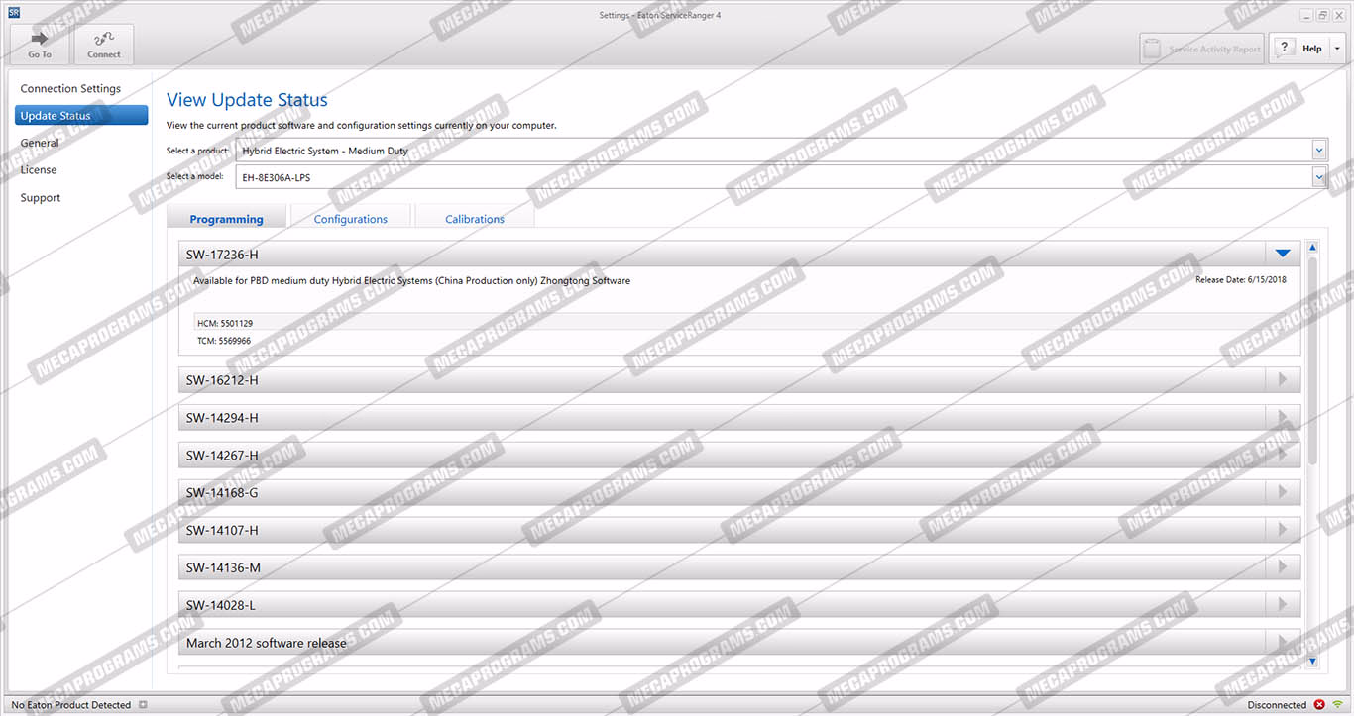Click the TCM: 5569966 row

[739, 341]
